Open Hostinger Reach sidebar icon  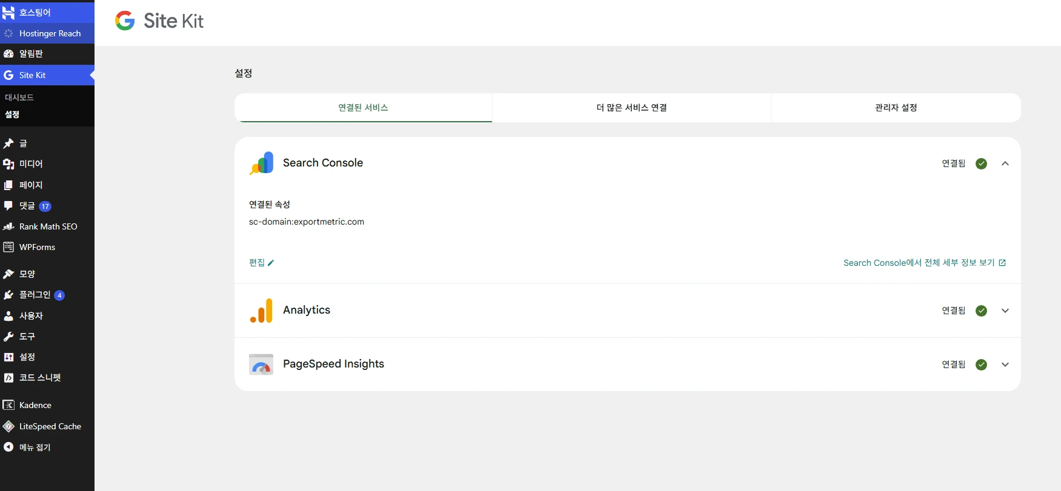click(8, 33)
